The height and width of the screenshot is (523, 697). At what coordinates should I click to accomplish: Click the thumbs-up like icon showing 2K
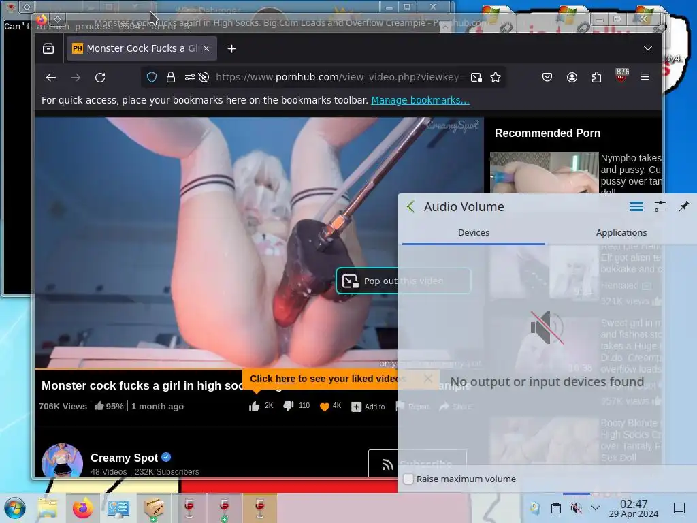tap(255, 406)
